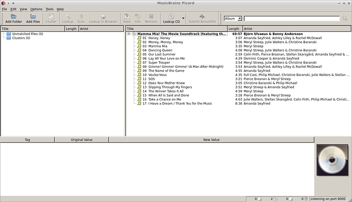The height and width of the screenshot is (202, 352).
Task: Select track 08 Gimme! Gimme! Gimme!
Action: 183,67
